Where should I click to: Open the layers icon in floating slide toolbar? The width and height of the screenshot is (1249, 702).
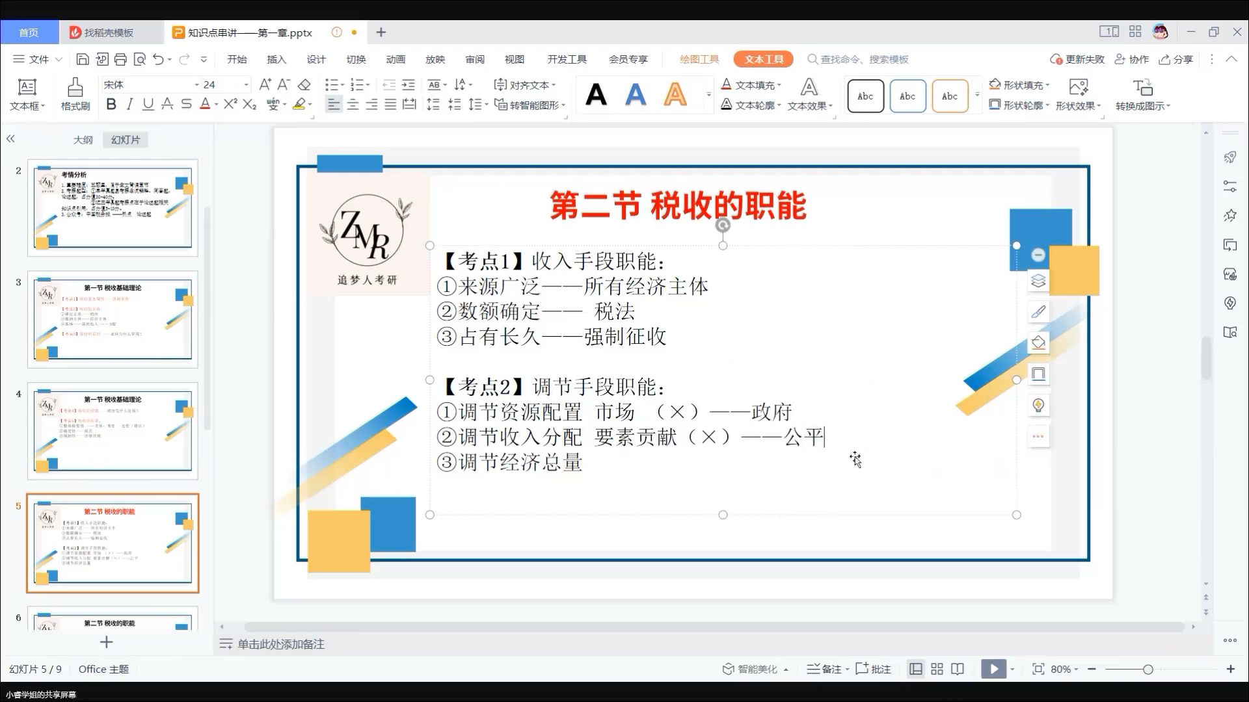[x=1038, y=280]
